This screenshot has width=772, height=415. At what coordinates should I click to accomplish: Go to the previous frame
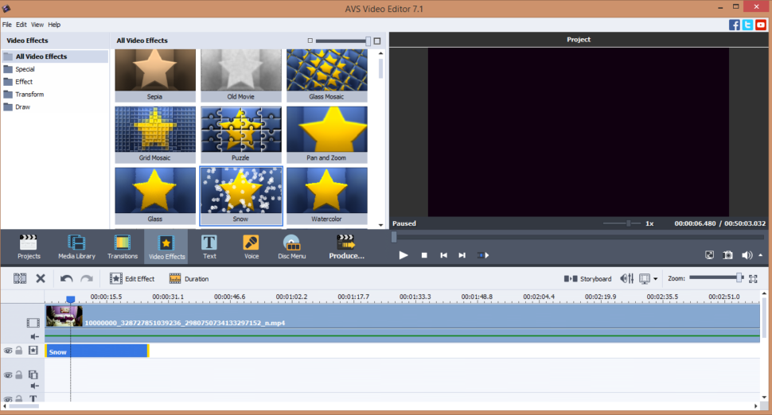tap(443, 255)
